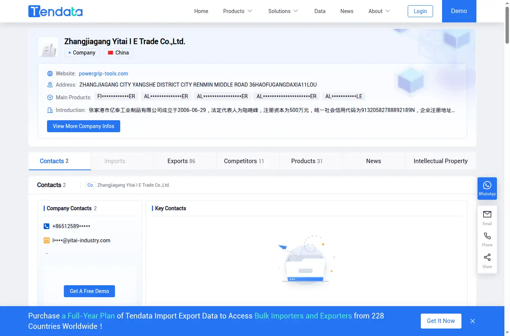510x336 pixels.
Task: Click View More Company Infos button
Action: coord(84,126)
